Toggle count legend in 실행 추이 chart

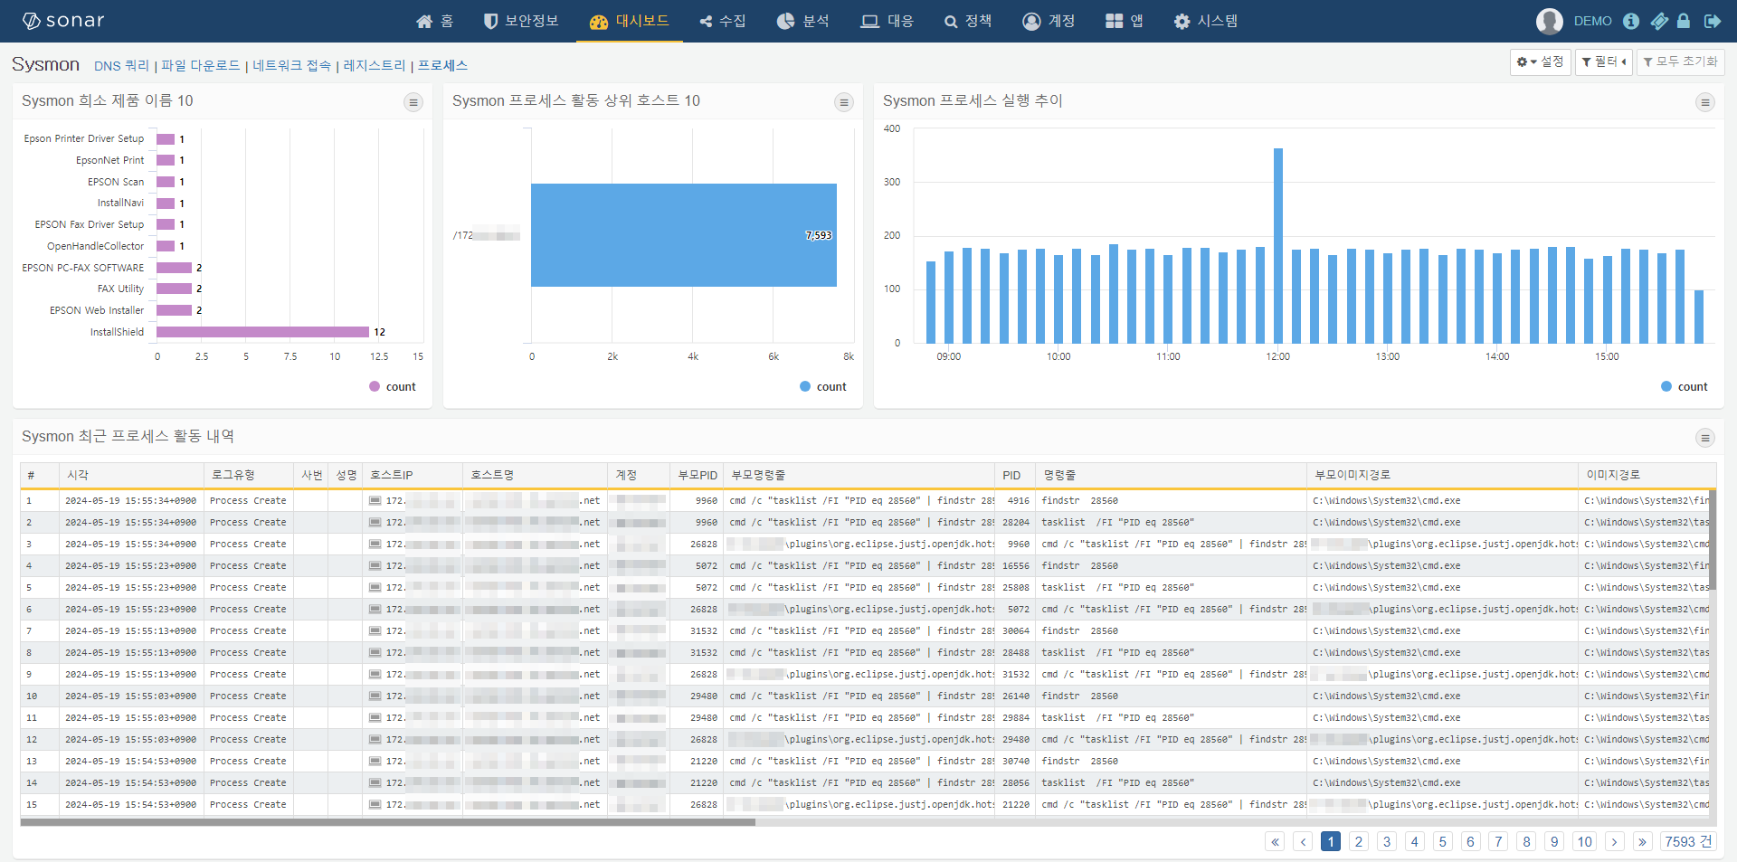(x=1685, y=386)
